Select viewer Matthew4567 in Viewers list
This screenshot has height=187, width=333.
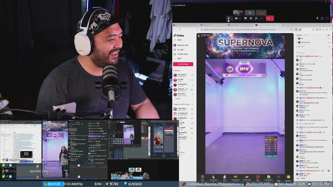click(313, 42)
